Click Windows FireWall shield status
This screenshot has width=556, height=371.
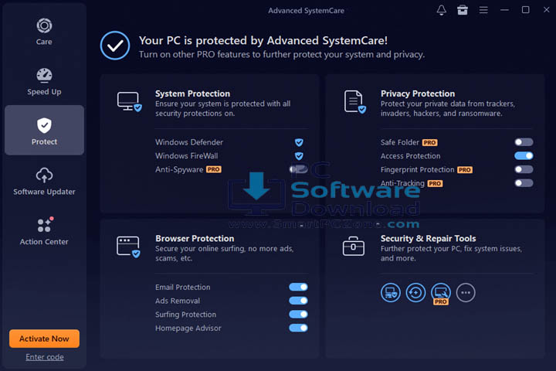pyautogui.click(x=299, y=156)
